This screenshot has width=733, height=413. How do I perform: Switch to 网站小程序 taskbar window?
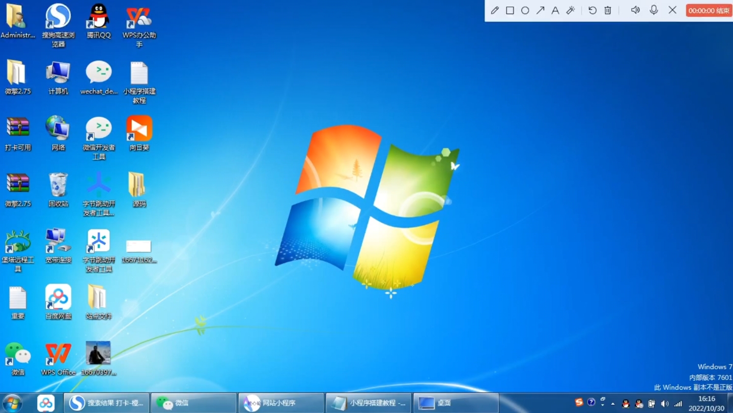click(281, 403)
